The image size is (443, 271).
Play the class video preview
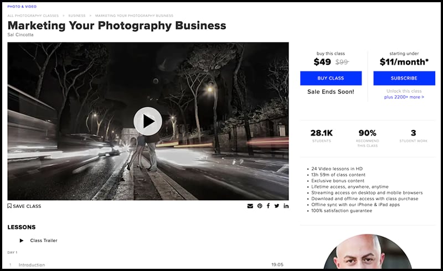148,121
